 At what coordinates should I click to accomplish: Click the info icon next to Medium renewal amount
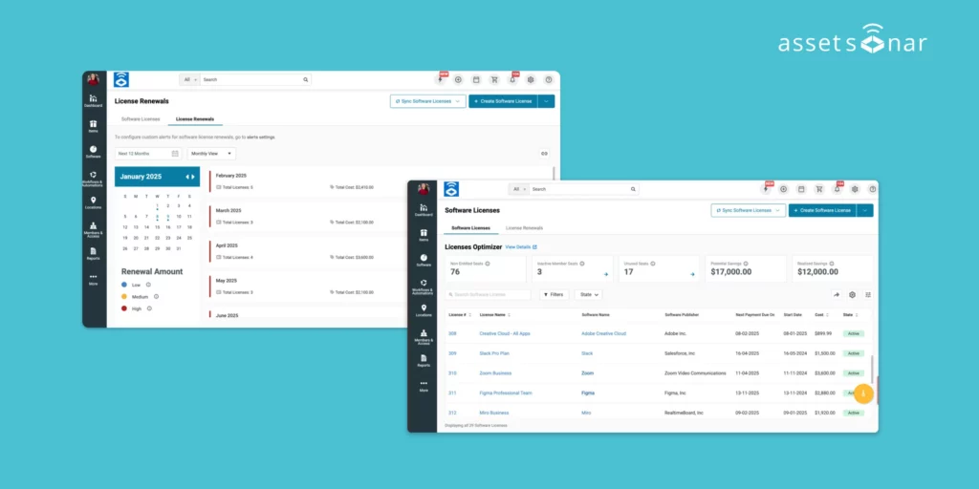pyautogui.click(x=156, y=296)
